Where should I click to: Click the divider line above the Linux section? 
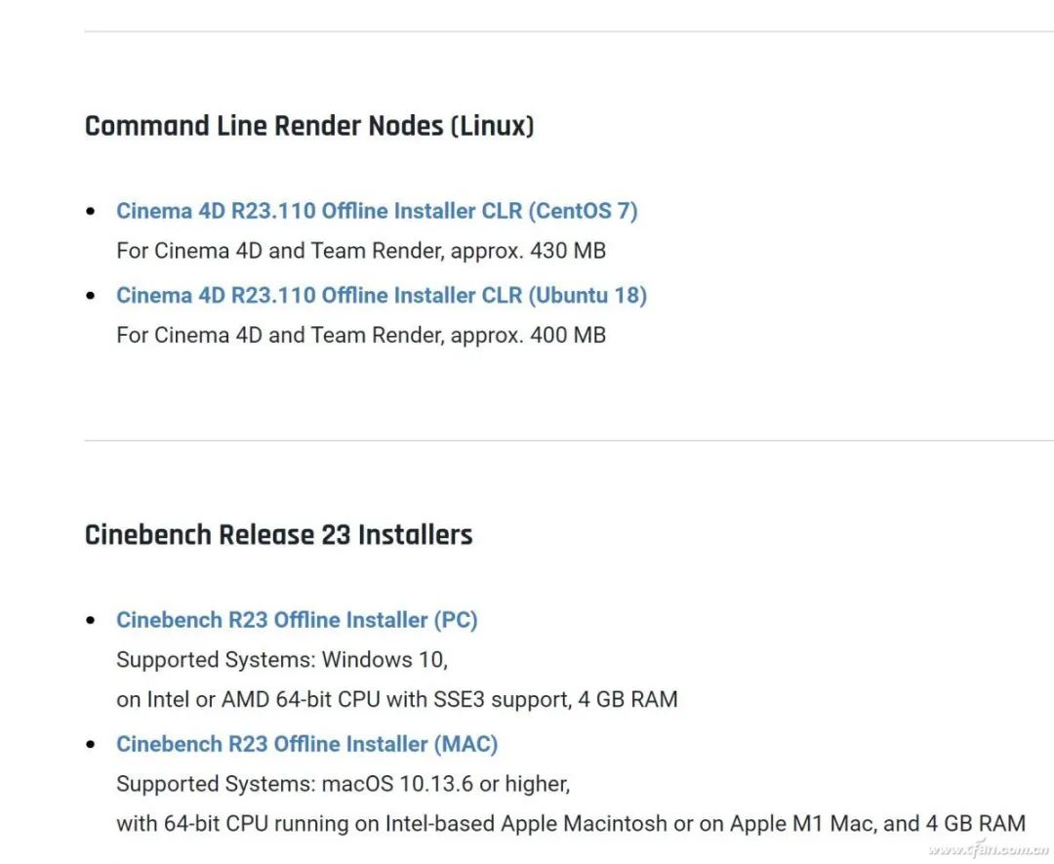tap(568, 31)
